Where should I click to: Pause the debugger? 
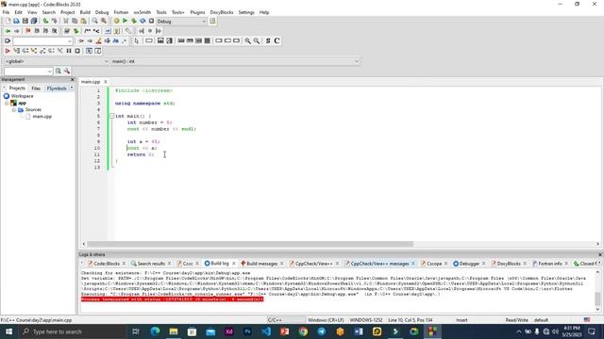click(x=69, y=51)
